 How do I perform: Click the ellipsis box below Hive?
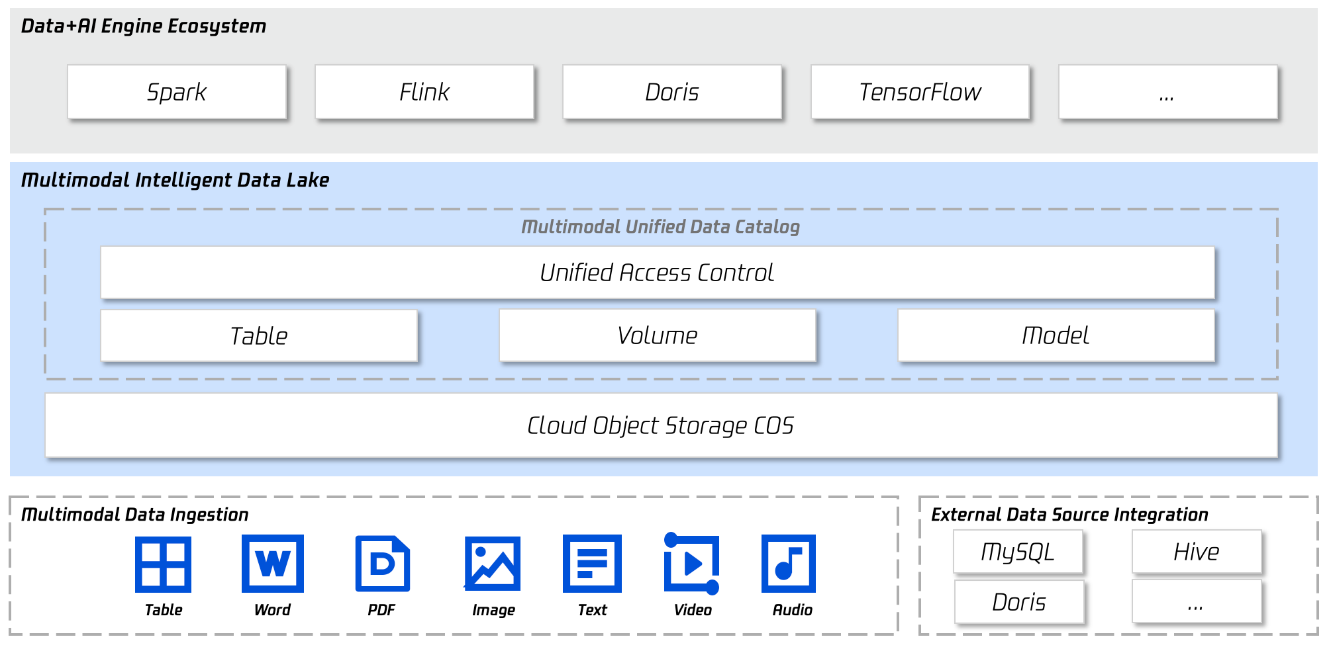pyautogui.click(x=1197, y=602)
